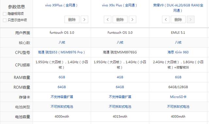209x124 pixels.
Task: Delete 荣耀V9 from comparison
Action: [x=178, y=20]
